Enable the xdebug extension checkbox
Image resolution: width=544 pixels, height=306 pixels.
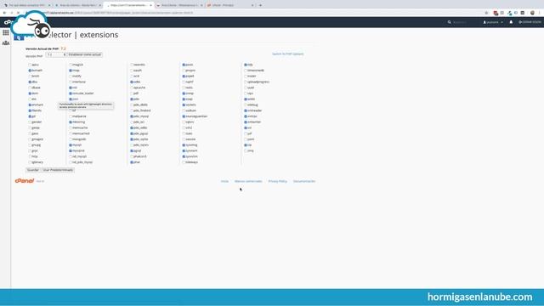point(246,105)
